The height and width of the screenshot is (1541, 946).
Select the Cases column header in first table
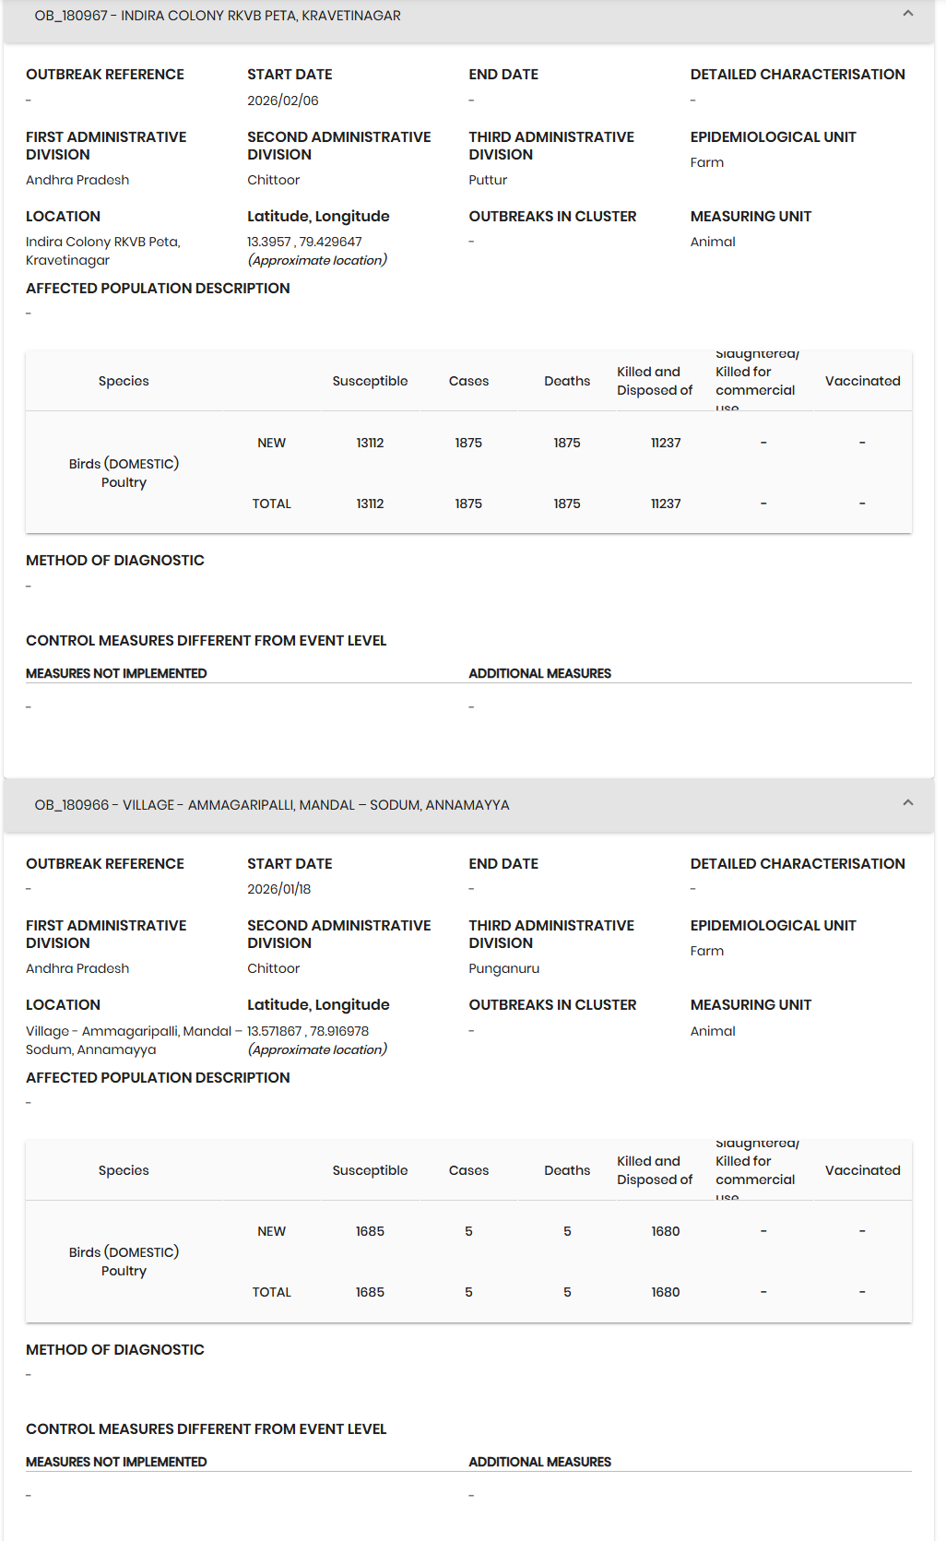pos(468,381)
